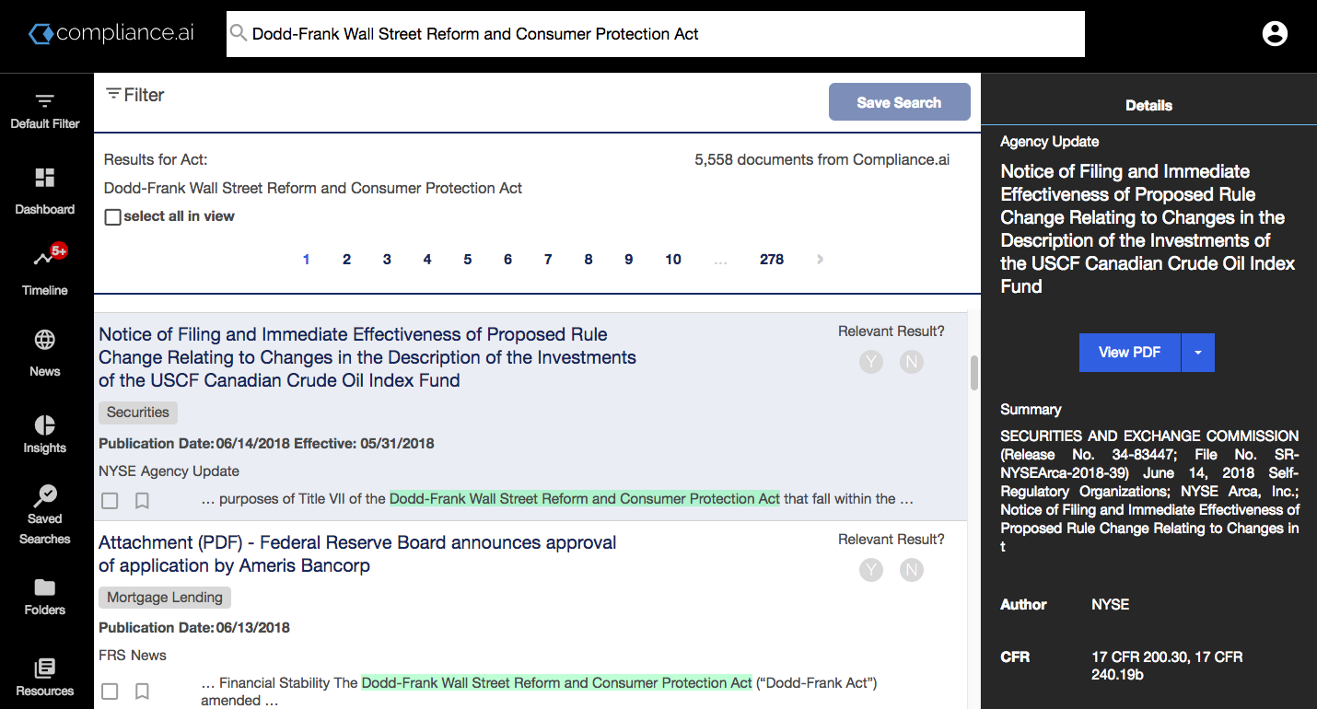Click the 5,558 documents count text
This screenshot has height=709, width=1317.
[x=822, y=160]
